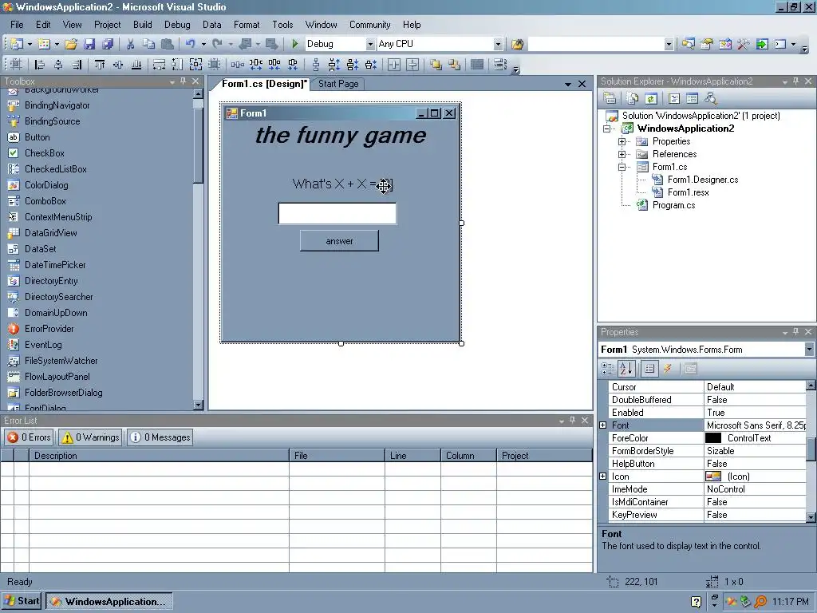Toggle auto-hide pin on Properties panel
The image size is (817, 613).
(796, 332)
